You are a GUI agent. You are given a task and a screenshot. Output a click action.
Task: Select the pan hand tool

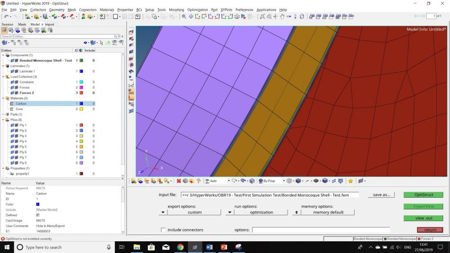pos(282,17)
